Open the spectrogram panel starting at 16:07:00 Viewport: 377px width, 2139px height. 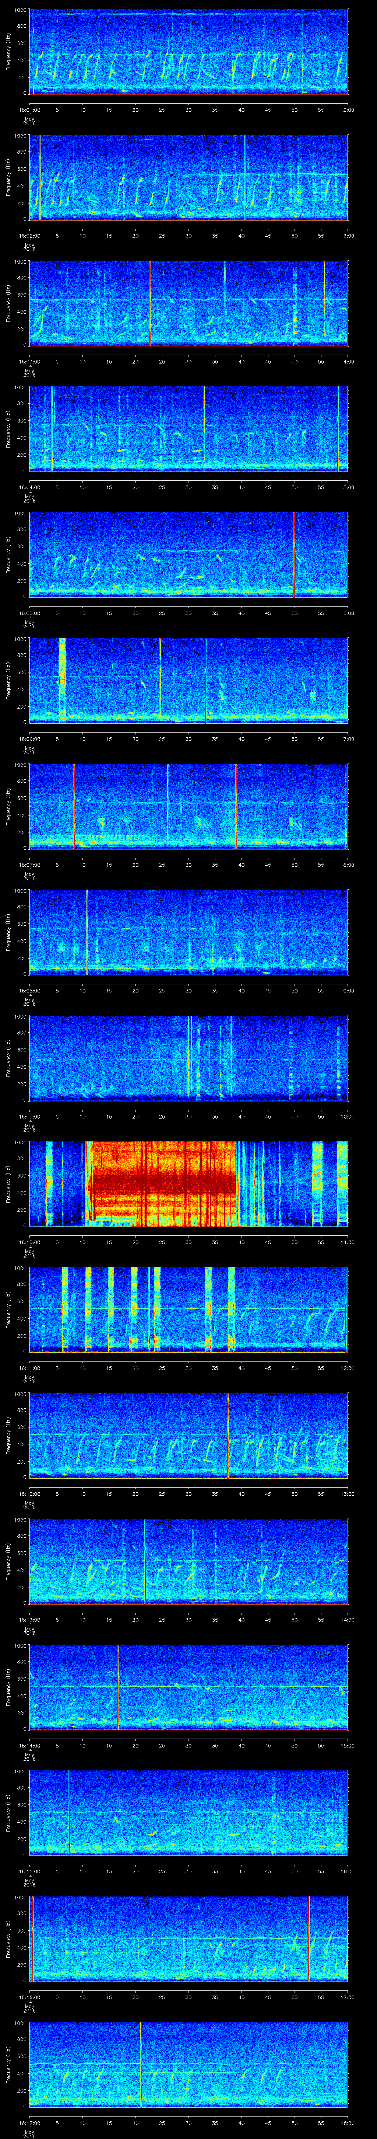click(189, 806)
